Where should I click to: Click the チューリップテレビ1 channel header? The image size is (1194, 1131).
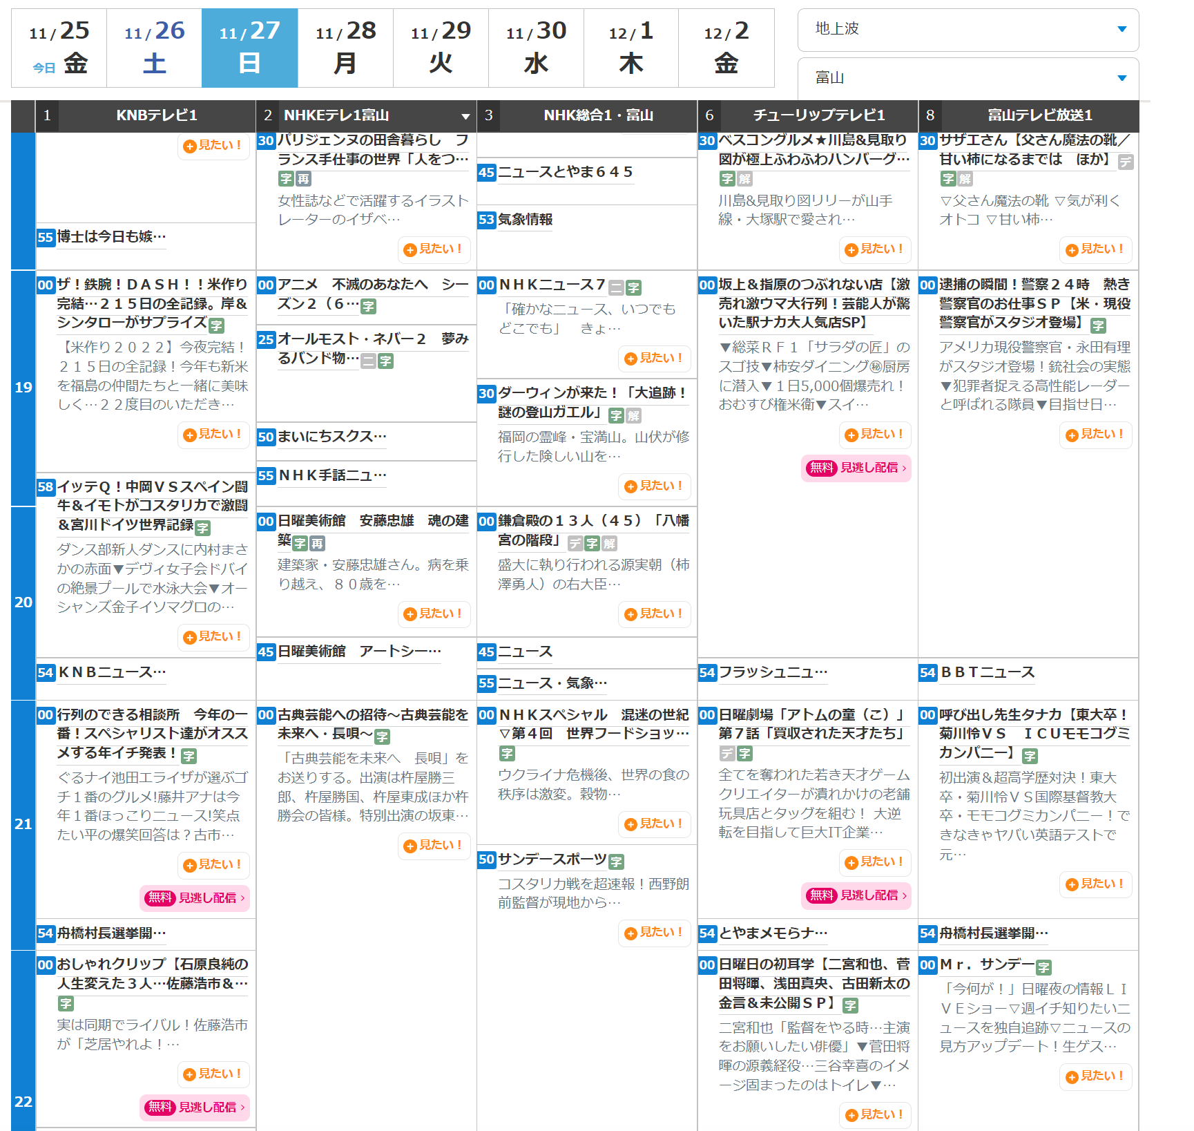(x=818, y=115)
